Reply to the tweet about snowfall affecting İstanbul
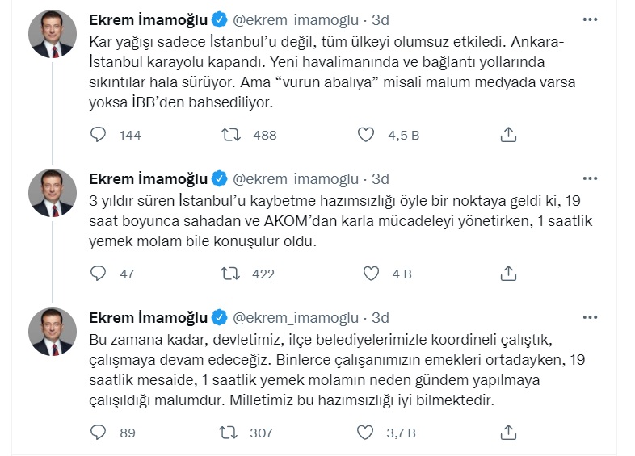This screenshot has width=635, height=456. point(99,135)
